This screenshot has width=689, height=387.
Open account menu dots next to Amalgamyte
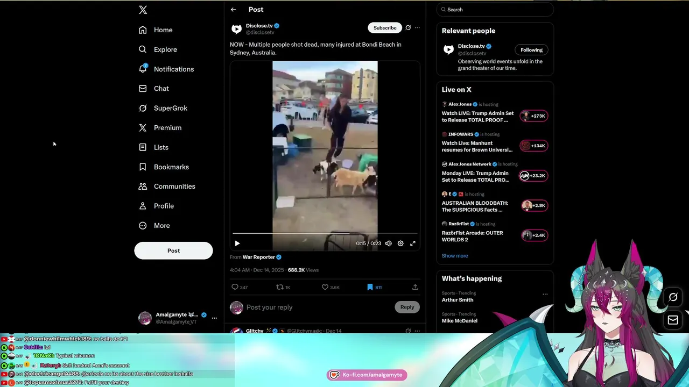(214, 318)
